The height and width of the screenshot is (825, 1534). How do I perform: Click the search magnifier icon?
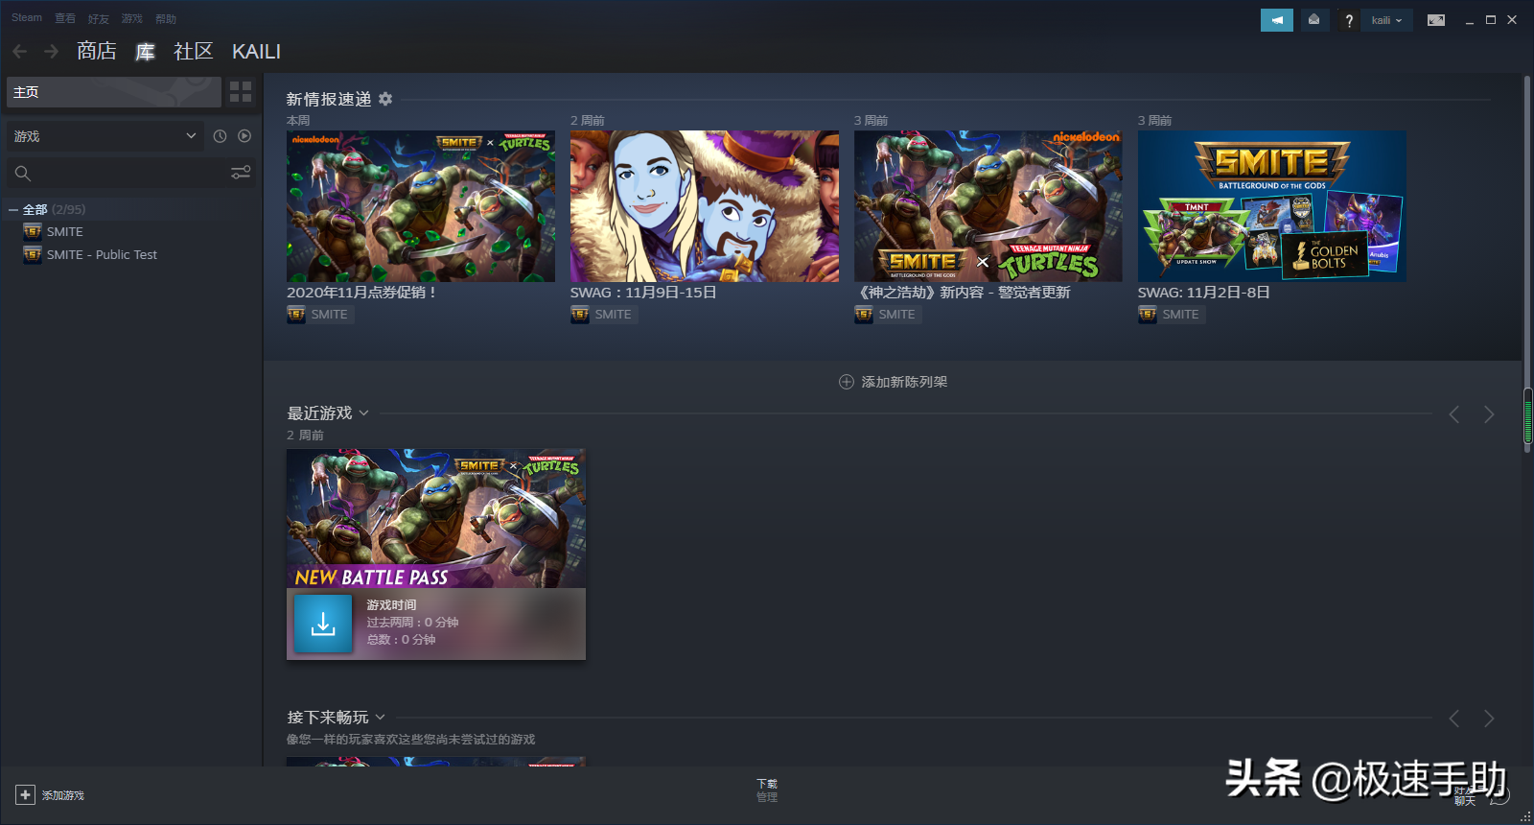pyautogui.click(x=23, y=173)
